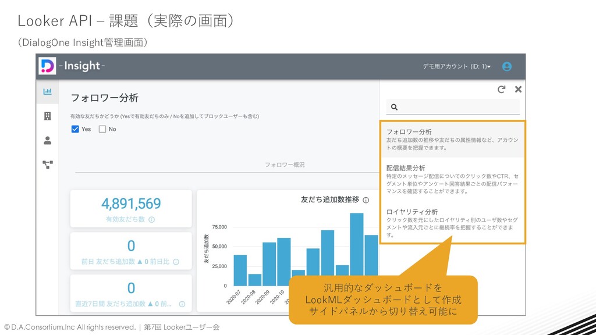Click the 4,891,569 friends count value
The image size is (596, 335).
tap(131, 204)
